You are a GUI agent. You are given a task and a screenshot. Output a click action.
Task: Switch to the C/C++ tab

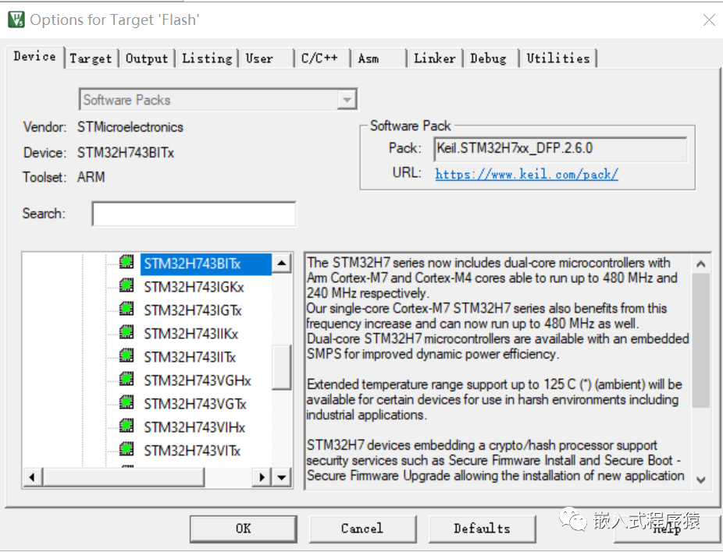321,57
